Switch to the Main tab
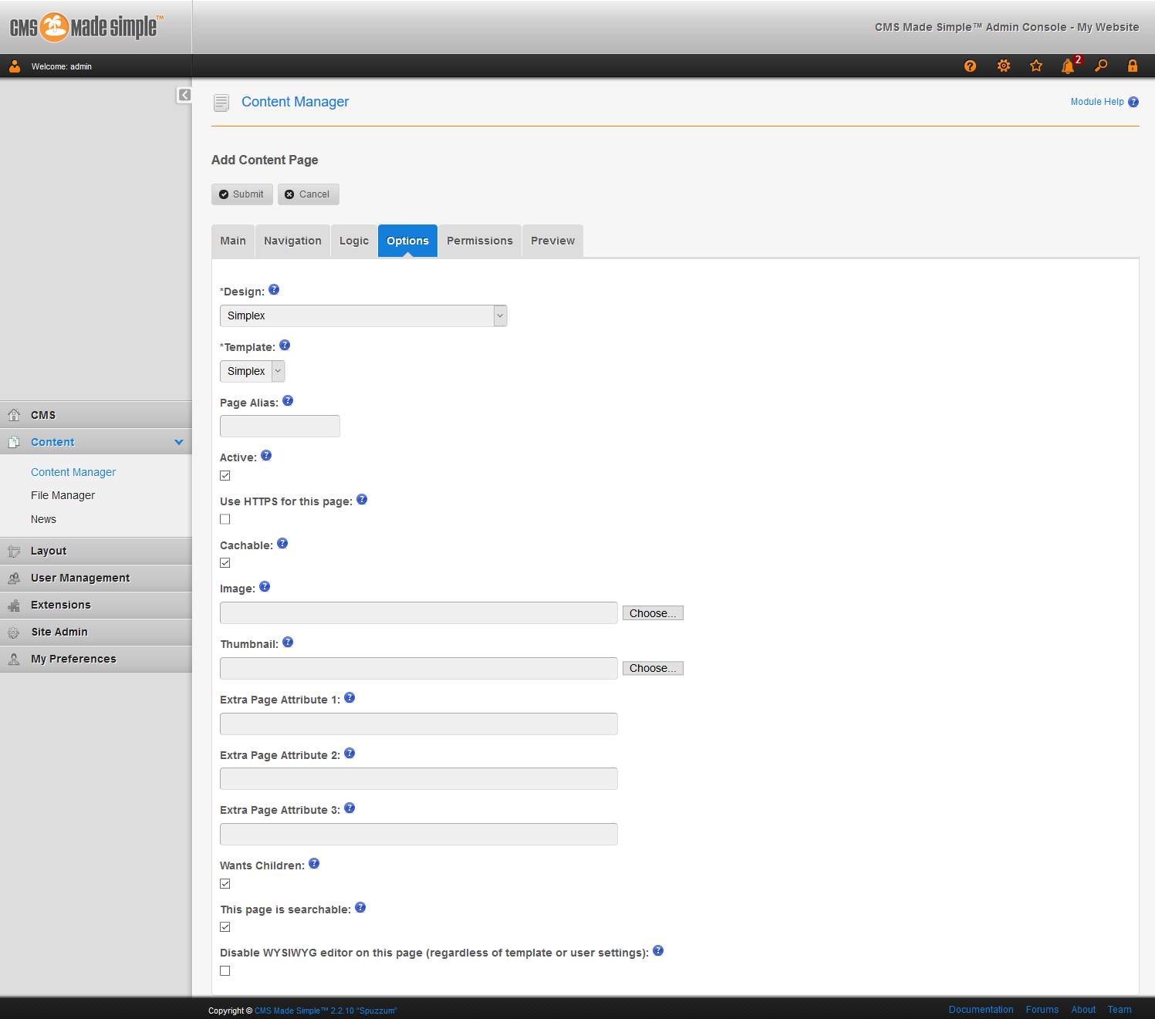Screen dimensions: 1155x1019 pos(233,241)
